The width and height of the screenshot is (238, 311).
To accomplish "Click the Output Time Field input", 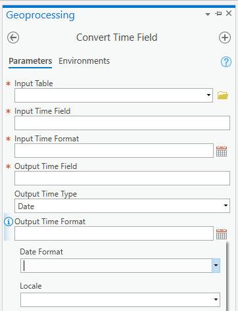I will [x=122, y=178].
